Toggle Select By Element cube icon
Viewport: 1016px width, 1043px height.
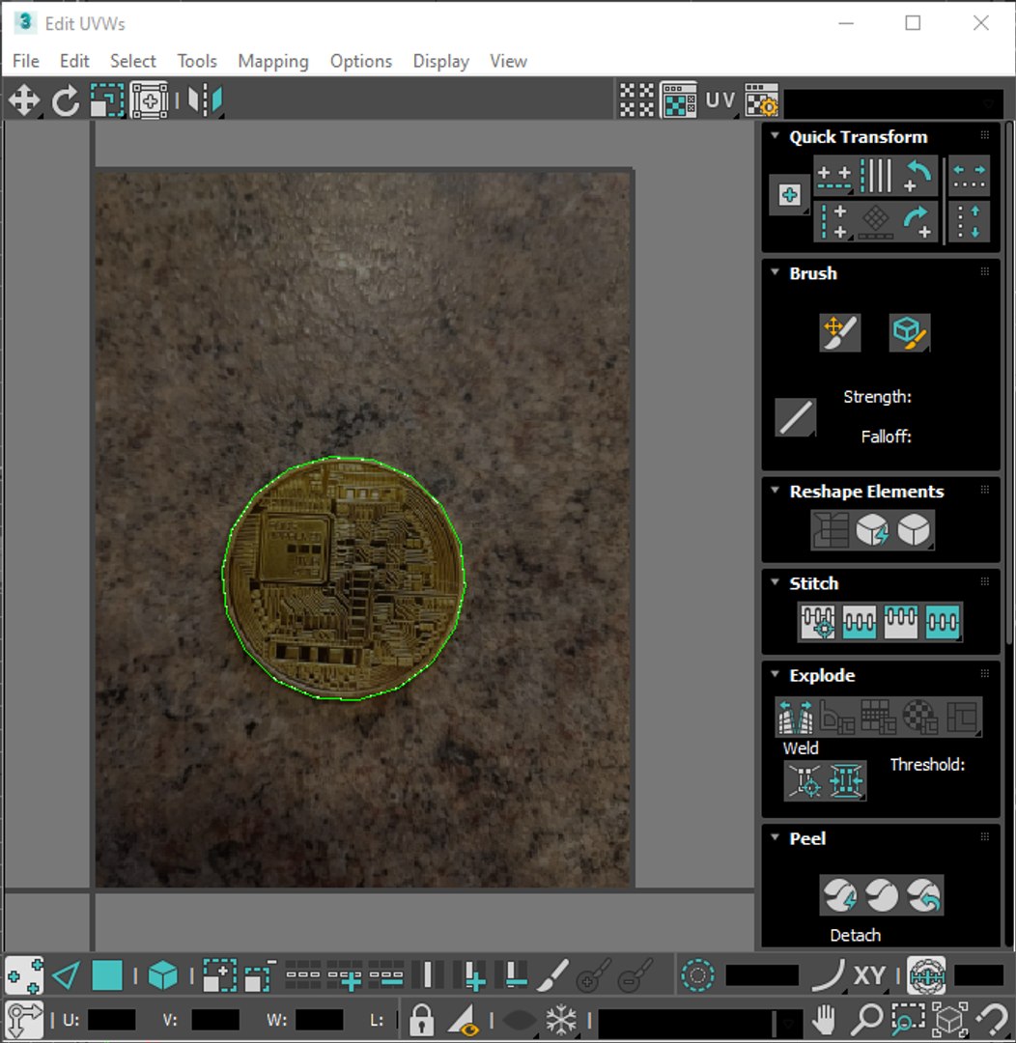coord(163,975)
